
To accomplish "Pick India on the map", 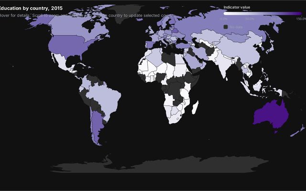I will [223, 64].
